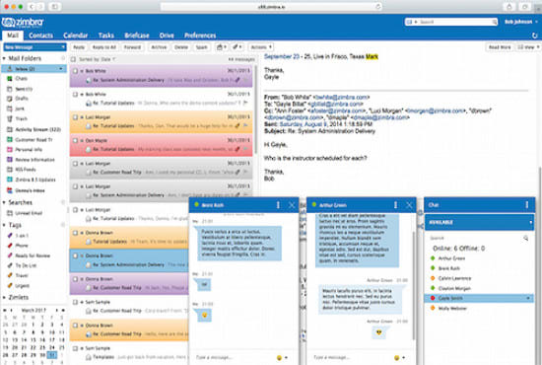Image resolution: width=542 pixels, height=365 pixels.
Task: Select the Urgent tag icon
Action: tap(10, 285)
